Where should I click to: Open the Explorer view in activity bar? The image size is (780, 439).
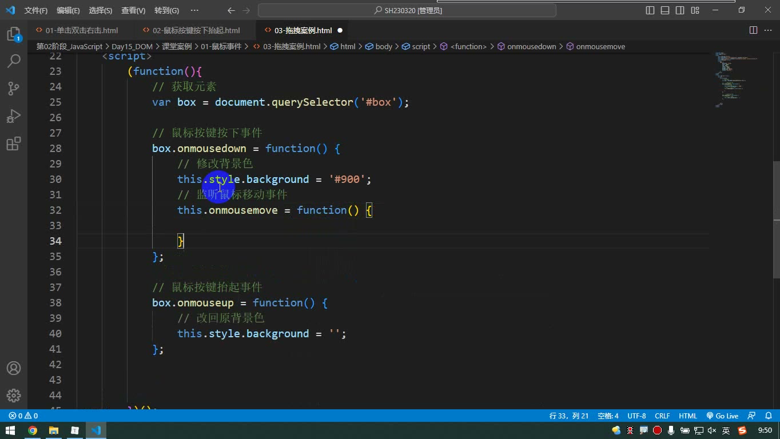14,34
